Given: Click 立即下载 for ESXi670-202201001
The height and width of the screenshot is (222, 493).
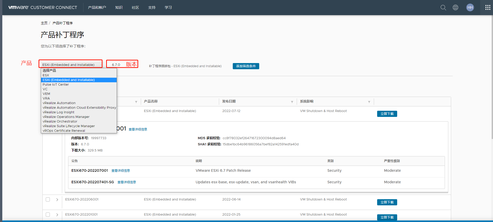Looking at the screenshot, I should click(x=387, y=217).
